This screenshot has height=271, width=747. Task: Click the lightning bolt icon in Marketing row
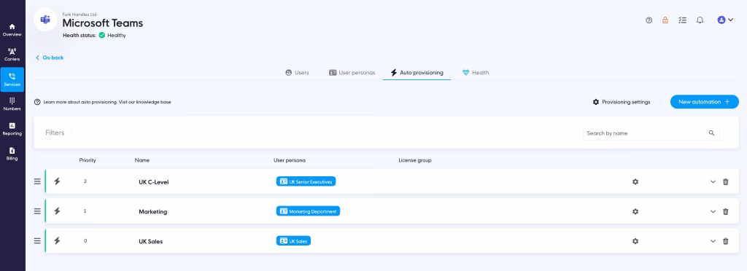tap(57, 211)
